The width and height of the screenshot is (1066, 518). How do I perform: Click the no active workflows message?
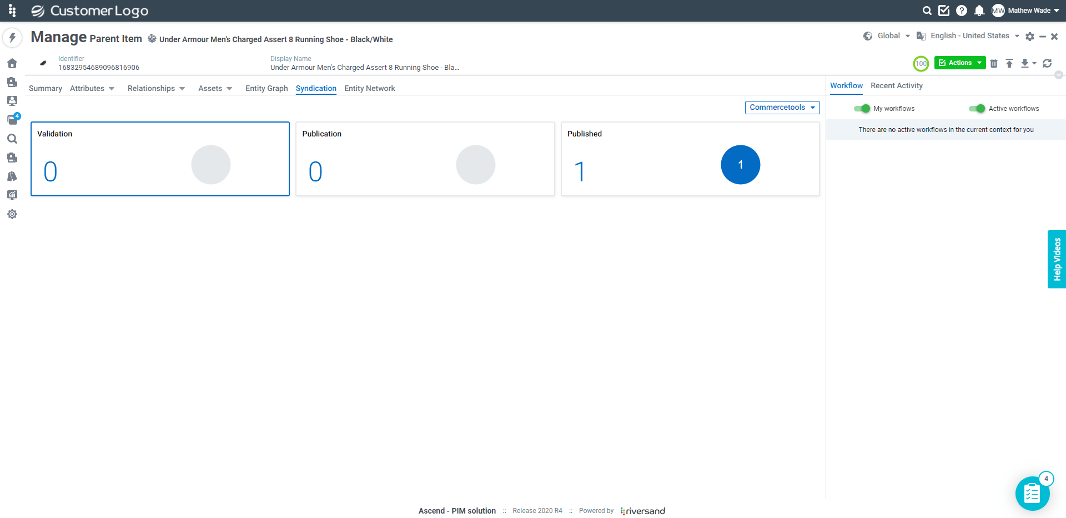click(x=946, y=130)
